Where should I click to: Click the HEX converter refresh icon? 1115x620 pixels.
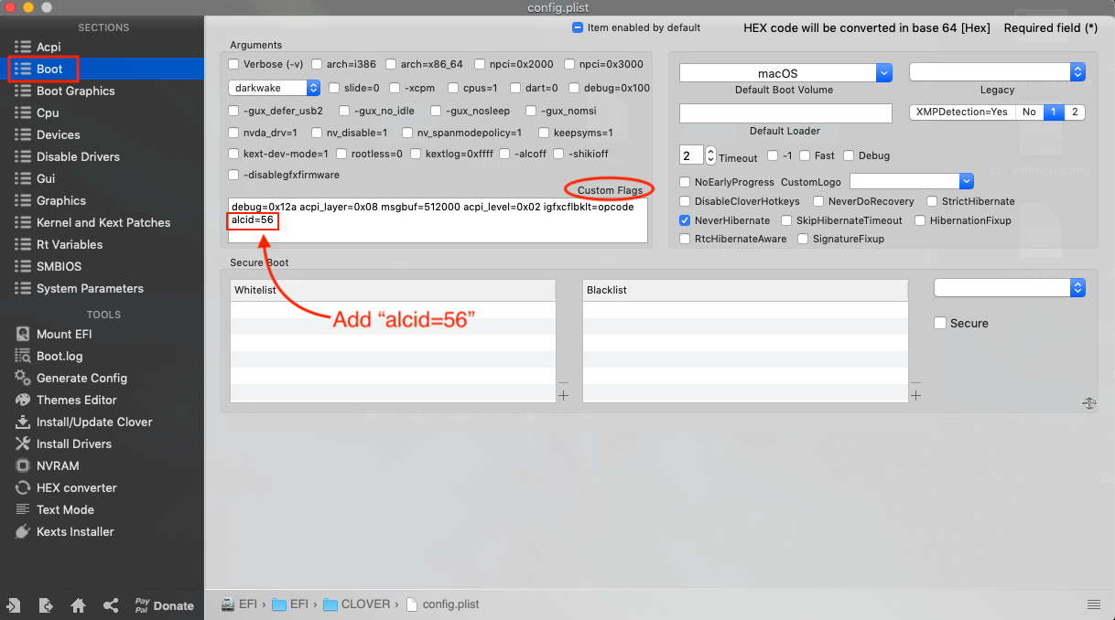coord(22,487)
